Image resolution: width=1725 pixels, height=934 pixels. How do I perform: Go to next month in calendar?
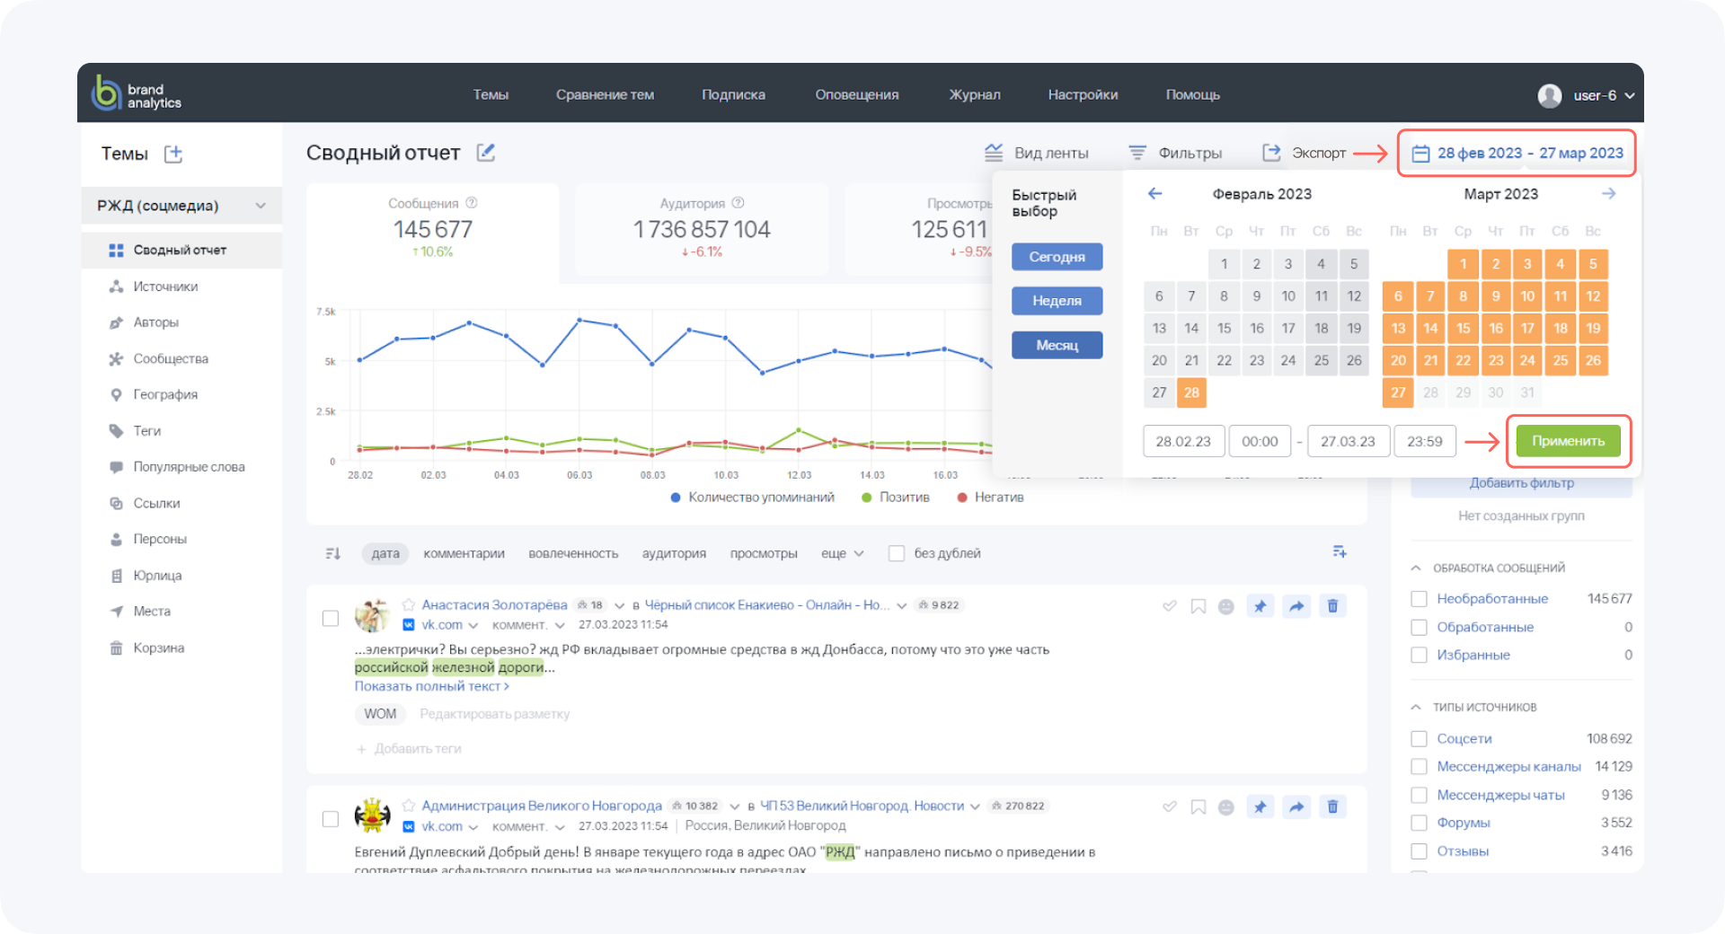(x=1608, y=194)
